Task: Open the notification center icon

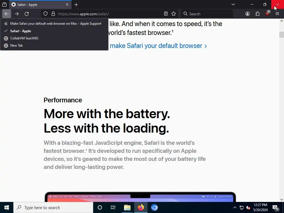Action: [276, 207]
